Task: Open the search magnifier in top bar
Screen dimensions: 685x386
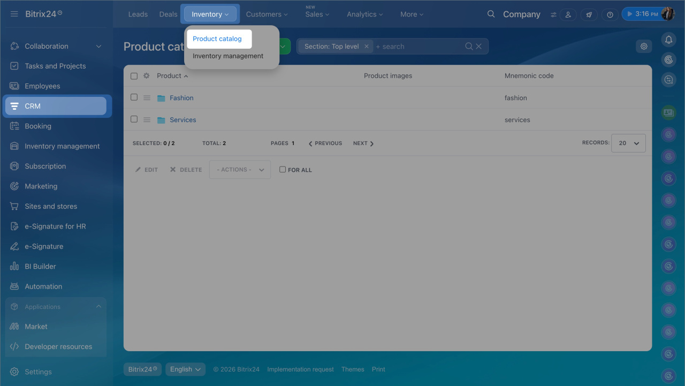Action: tap(491, 14)
